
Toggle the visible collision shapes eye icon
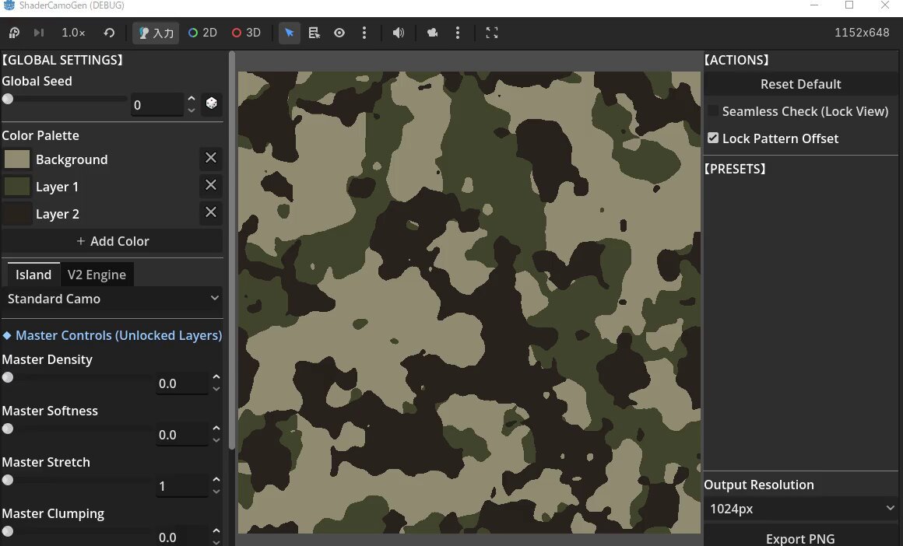[x=339, y=33]
